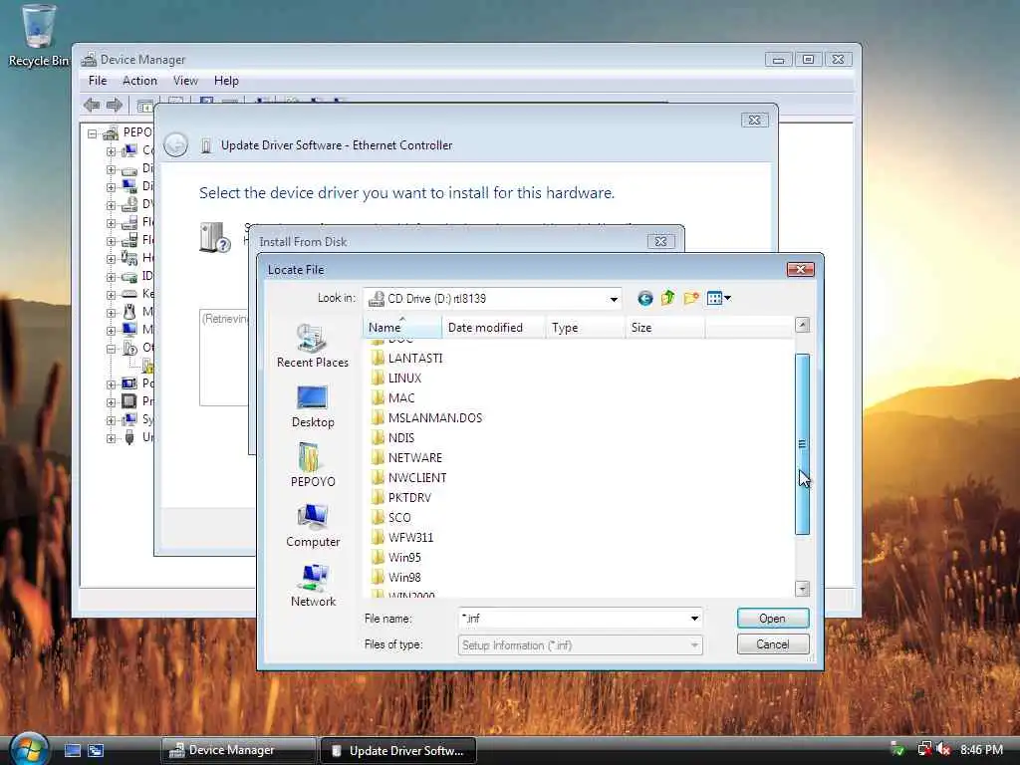Select the PKTDRV folder

[401, 498]
